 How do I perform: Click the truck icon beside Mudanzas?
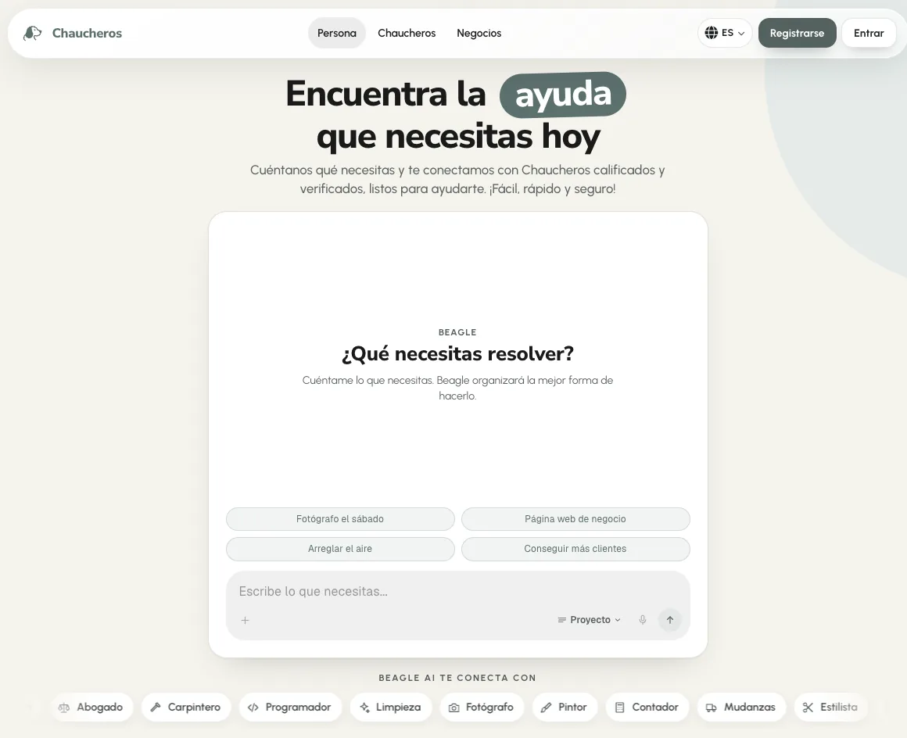point(712,708)
